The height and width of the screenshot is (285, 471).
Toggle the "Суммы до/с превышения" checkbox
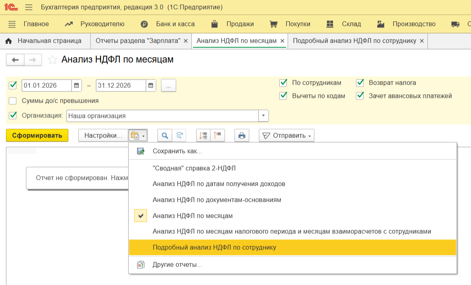(x=13, y=101)
